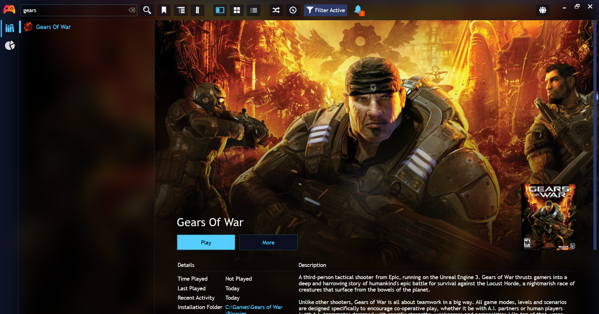Minimize the Playnite window
The width and height of the screenshot is (599, 314).
[564, 7]
